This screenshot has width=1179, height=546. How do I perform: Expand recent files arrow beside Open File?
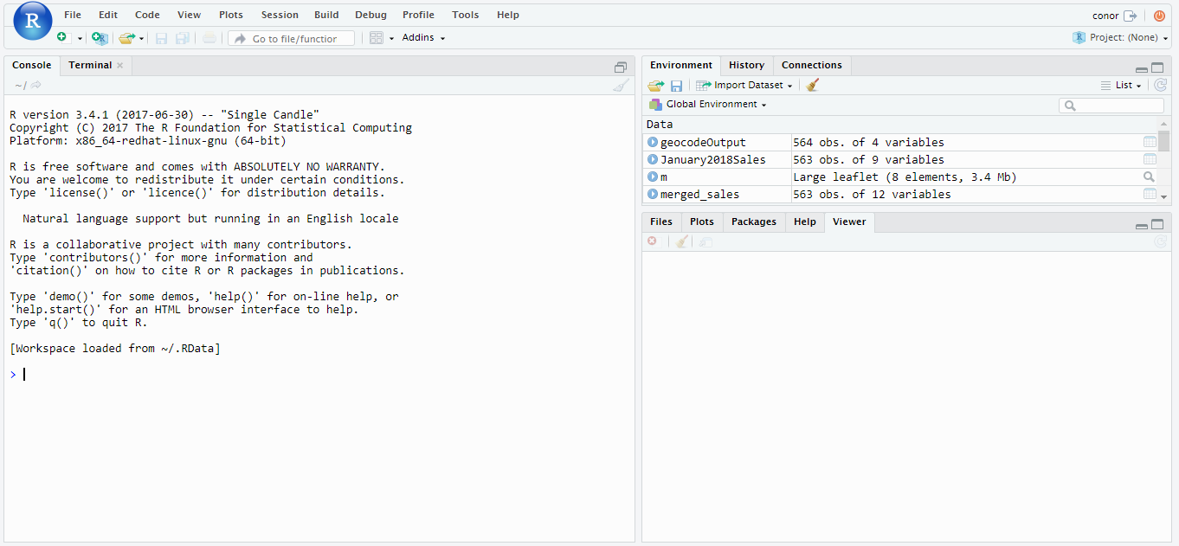click(x=141, y=39)
